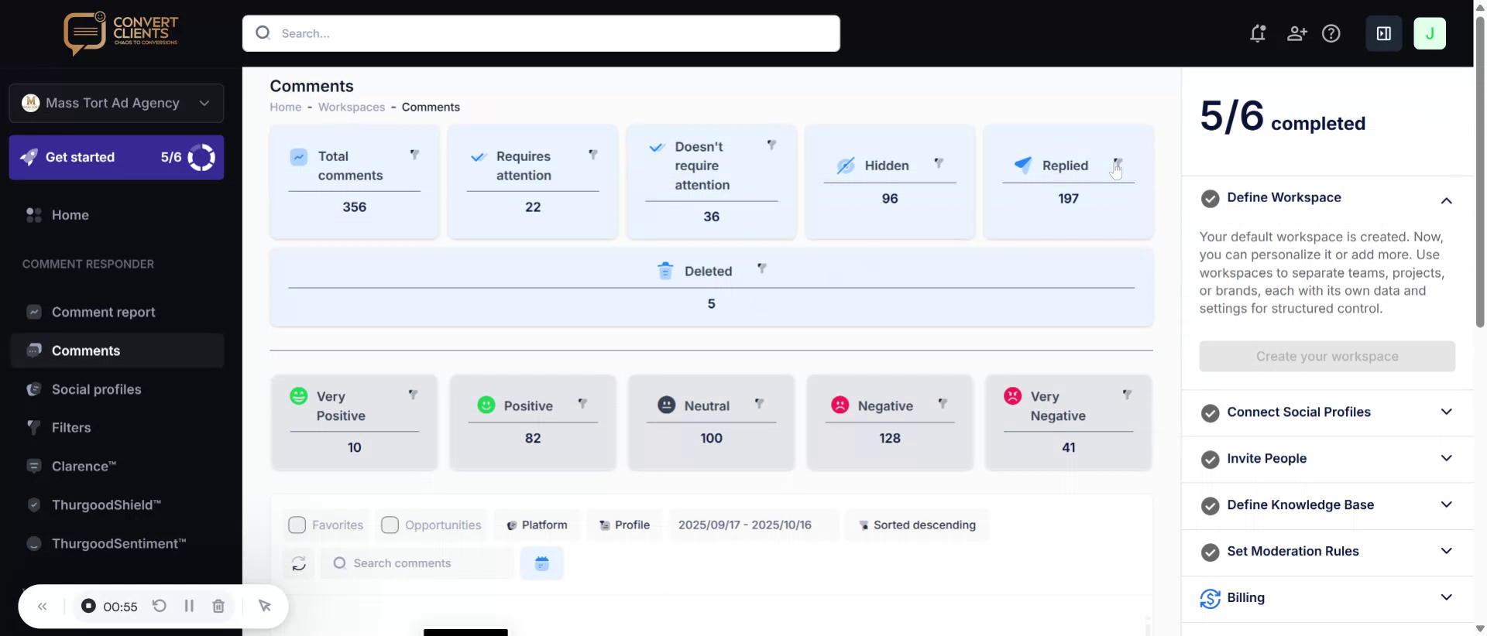
Task: Click the page vertical scrollbar
Action: (x=1479, y=170)
